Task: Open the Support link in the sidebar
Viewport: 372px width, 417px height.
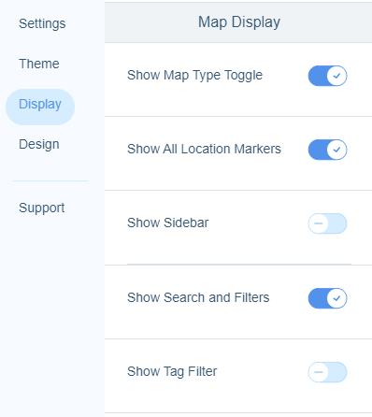Action: (x=42, y=208)
